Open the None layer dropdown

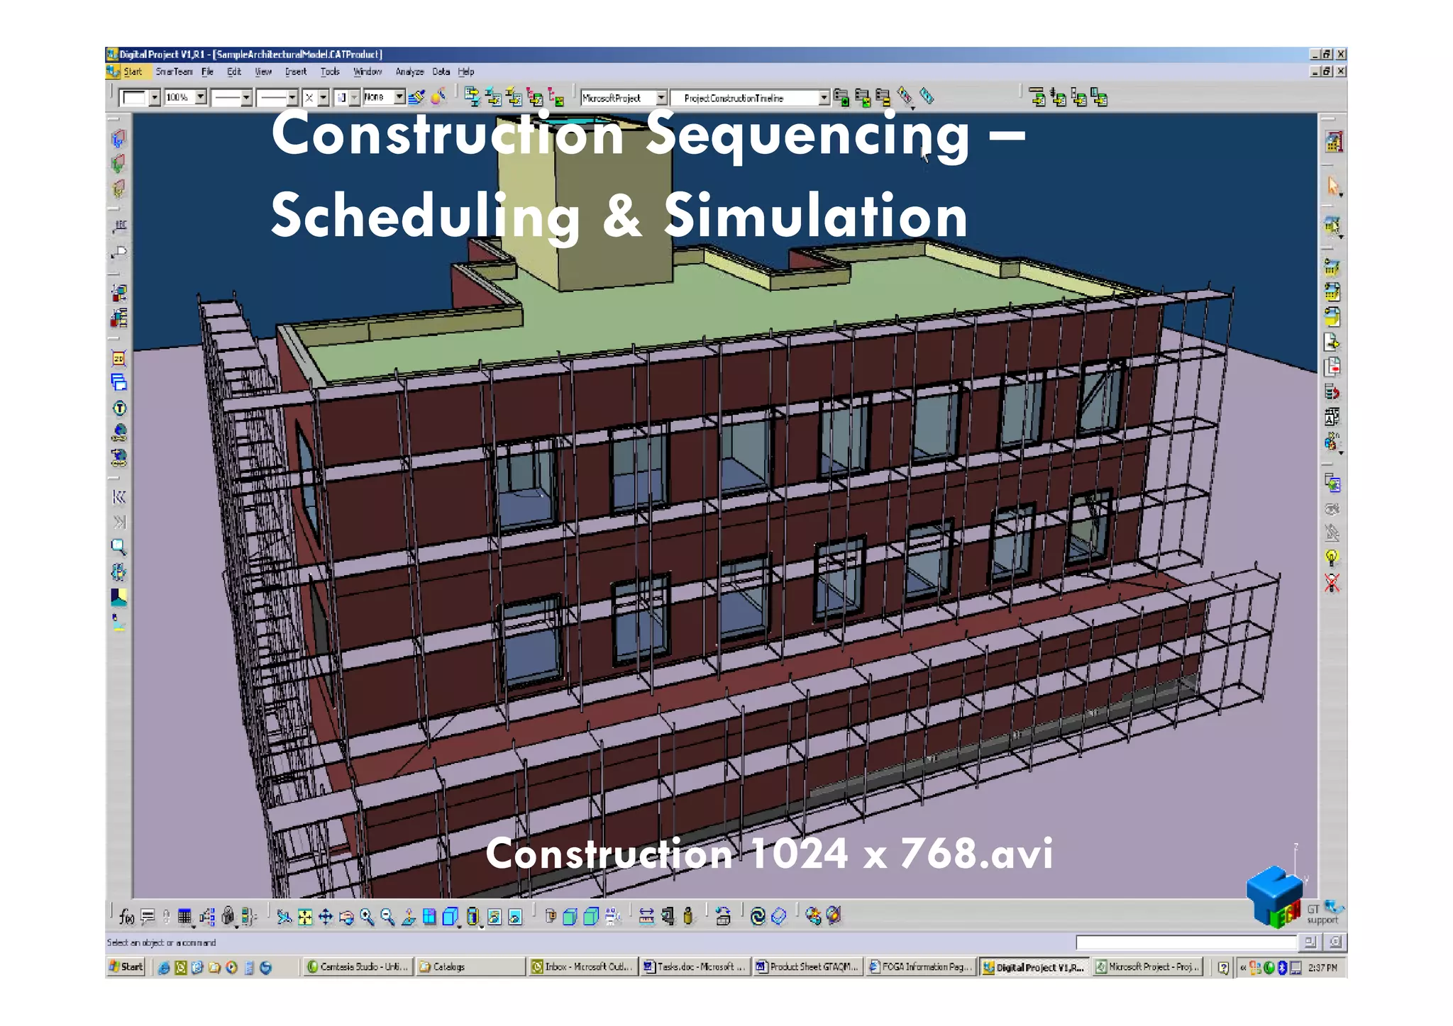[x=400, y=96]
